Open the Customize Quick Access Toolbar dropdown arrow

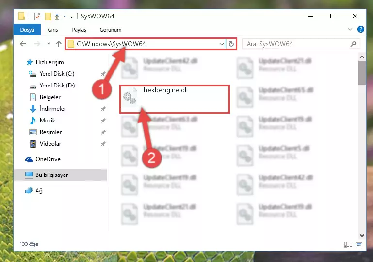[x=71, y=17]
